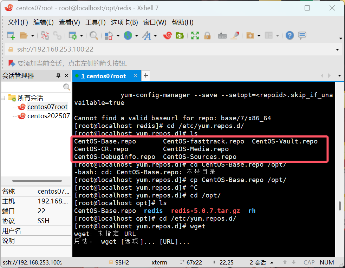Click the 名称 property value centos07...
The image size is (345, 268).
point(53,191)
